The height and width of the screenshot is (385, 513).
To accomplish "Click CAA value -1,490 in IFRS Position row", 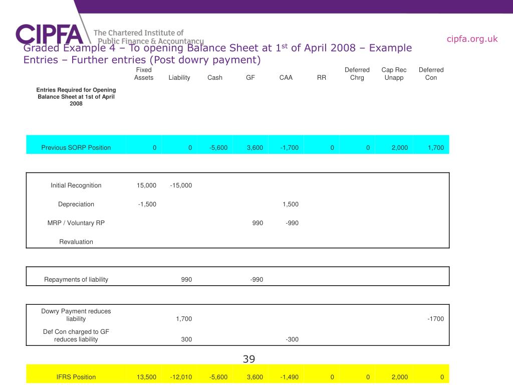I will 289,377.
